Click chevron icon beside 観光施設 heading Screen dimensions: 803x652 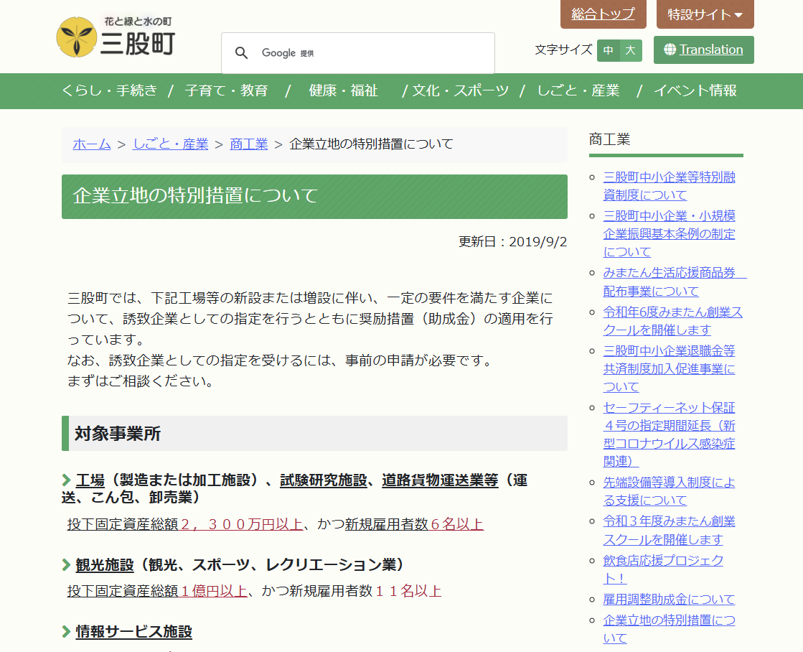(x=66, y=565)
